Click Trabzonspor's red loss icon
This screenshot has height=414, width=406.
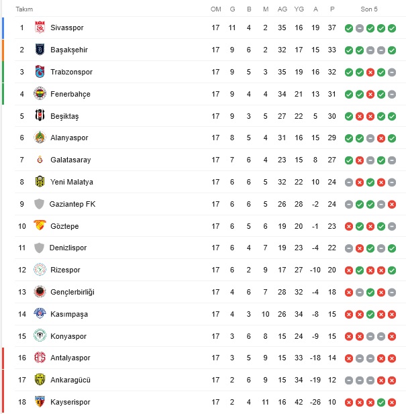[x=370, y=72]
